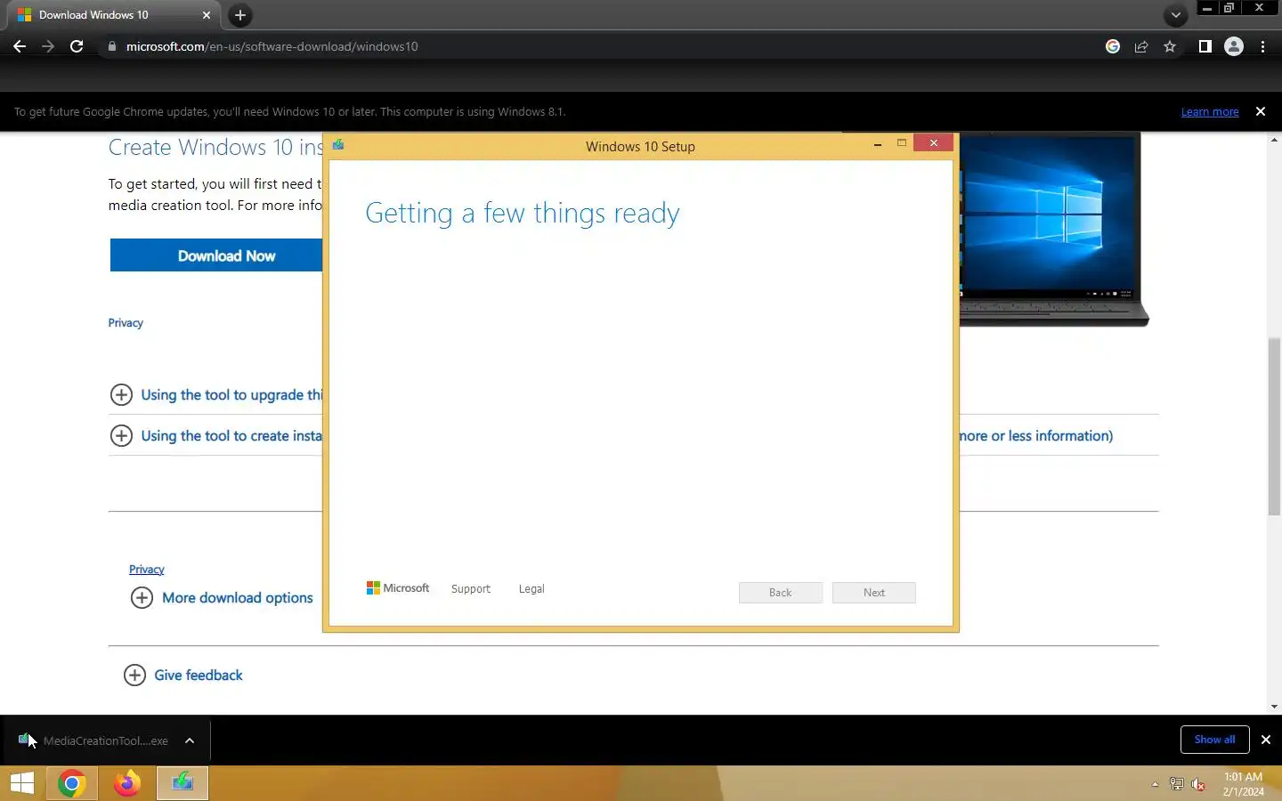
Task: Close the Windows 10 Setup window
Action: click(933, 143)
